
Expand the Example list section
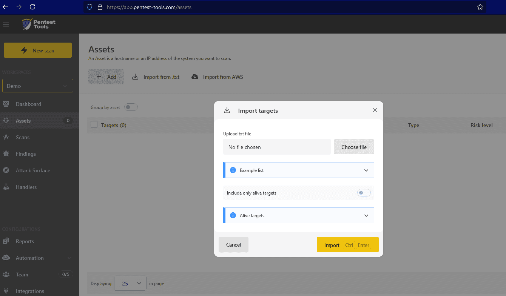point(366,170)
